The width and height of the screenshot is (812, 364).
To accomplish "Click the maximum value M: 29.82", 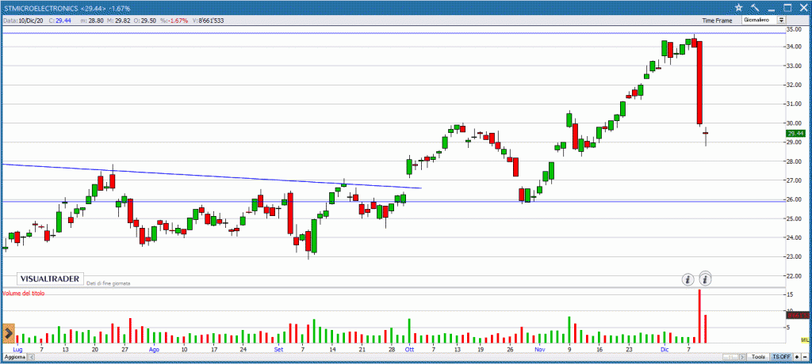I will (x=118, y=20).
